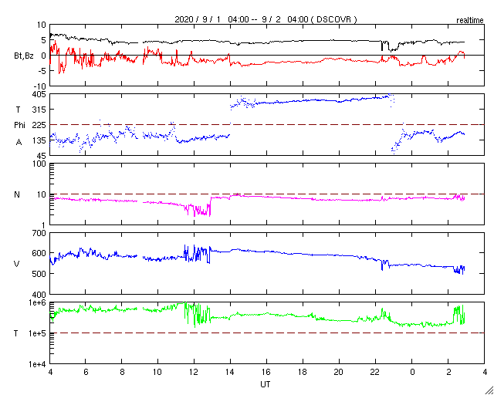
Task: Select the "Bt,Bz" axis label
Action: [x=24, y=57]
